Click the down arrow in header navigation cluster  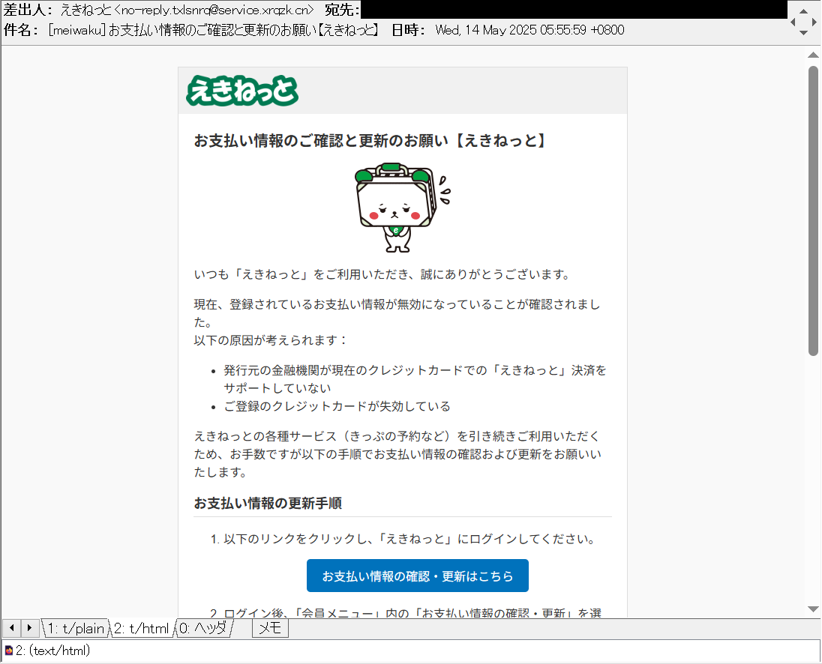tap(803, 32)
